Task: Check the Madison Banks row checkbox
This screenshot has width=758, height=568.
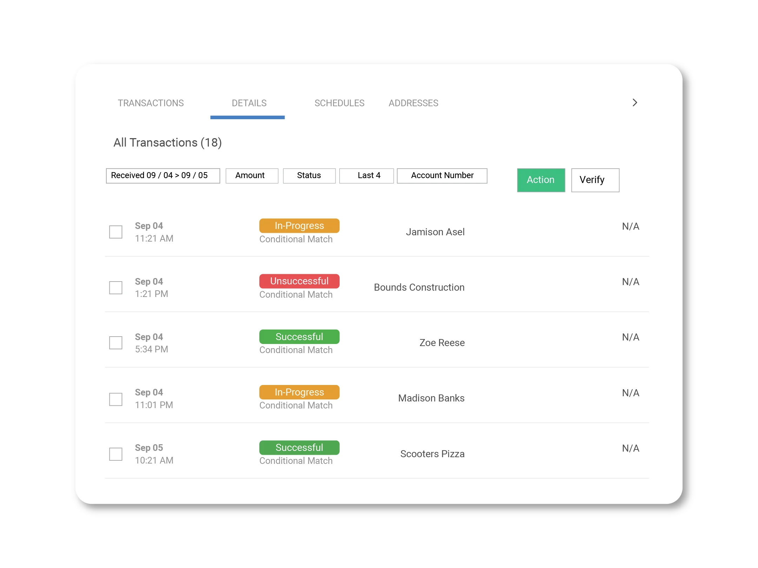Action: [116, 399]
